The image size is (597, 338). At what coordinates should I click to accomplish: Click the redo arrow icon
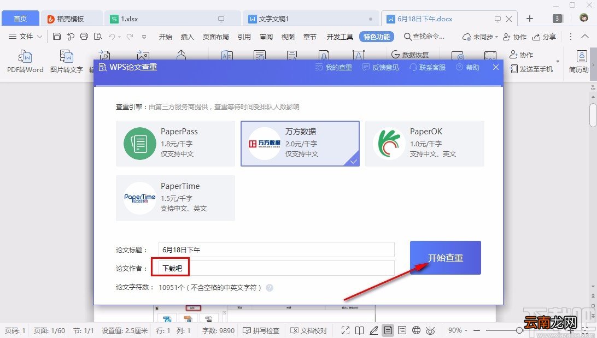point(130,37)
